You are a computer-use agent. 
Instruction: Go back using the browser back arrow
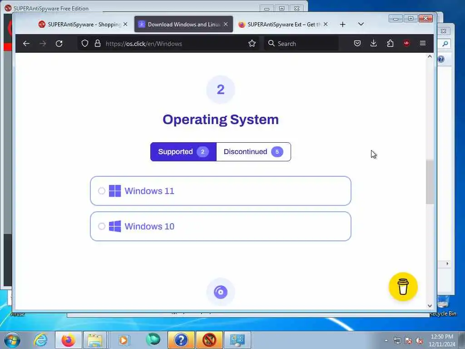click(x=26, y=44)
